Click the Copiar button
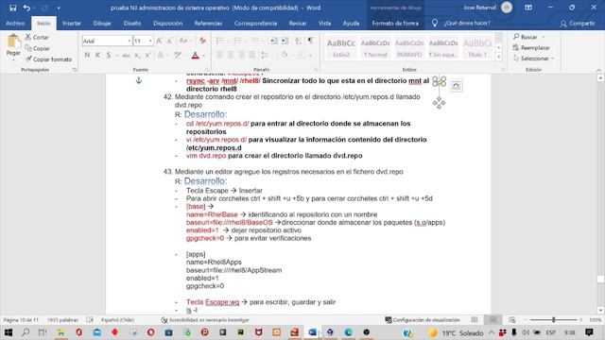 pyautogui.click(x=38, y=48)
